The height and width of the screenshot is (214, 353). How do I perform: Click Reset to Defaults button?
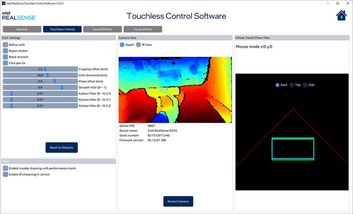pos(61,147)
